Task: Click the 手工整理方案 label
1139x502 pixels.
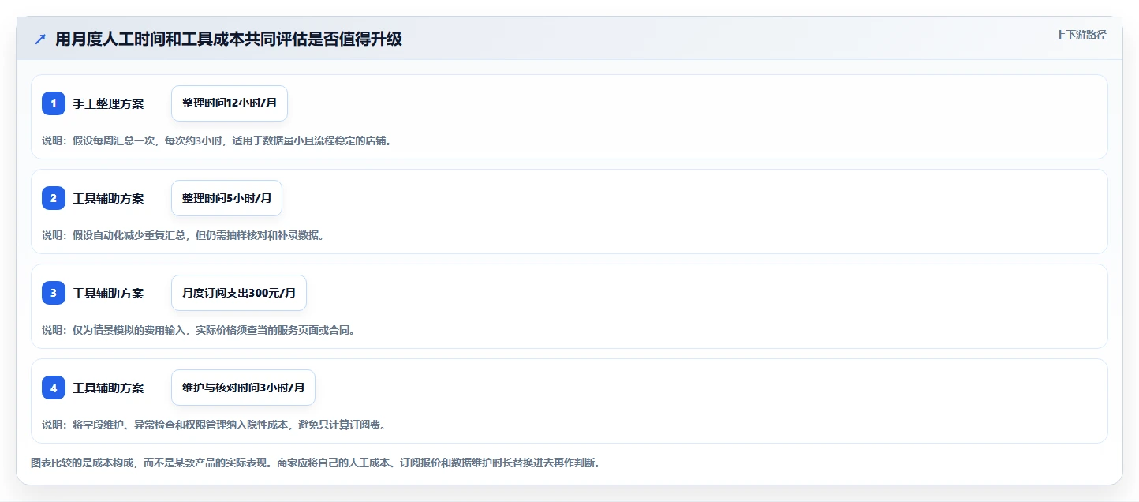Action: (108, 103)
